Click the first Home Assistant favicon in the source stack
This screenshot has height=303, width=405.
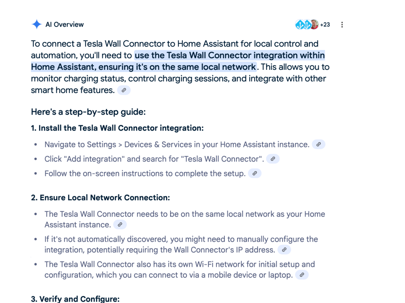300,24
